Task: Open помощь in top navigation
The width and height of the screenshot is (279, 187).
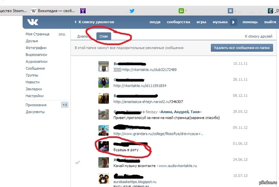Action: coord(250,22)
